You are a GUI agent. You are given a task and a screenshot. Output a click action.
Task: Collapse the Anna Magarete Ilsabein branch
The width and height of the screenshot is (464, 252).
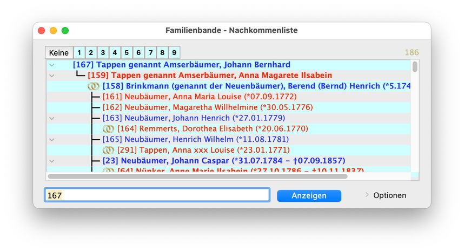click(x=52, y=76)
